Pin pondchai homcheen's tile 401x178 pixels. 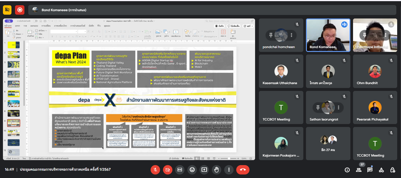[x=271, y=35]
